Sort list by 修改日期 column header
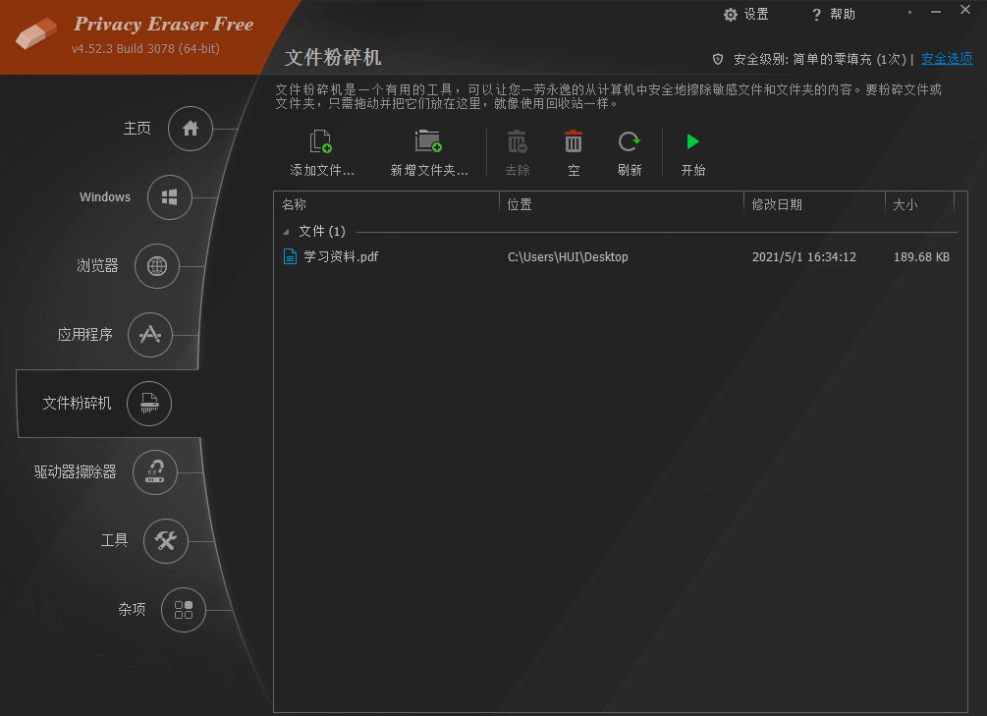987x716 pixels. point(814,204)
